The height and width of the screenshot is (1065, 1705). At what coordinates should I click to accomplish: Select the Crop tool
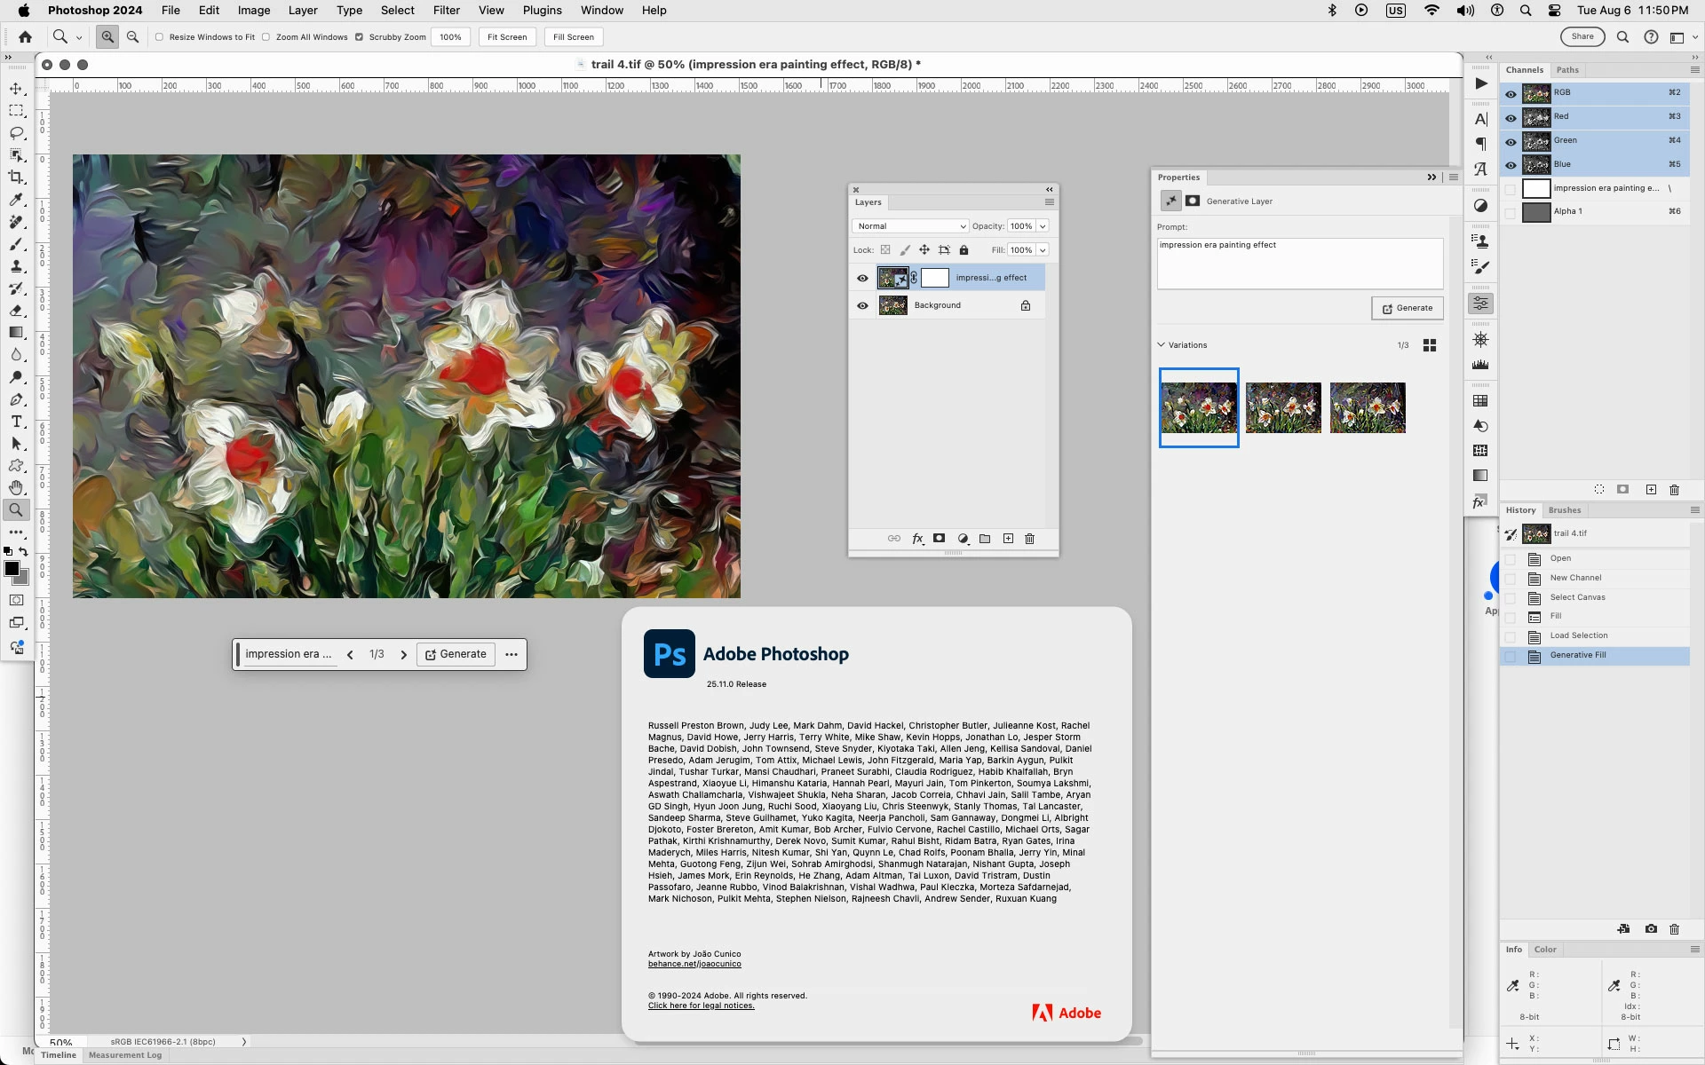16,177
